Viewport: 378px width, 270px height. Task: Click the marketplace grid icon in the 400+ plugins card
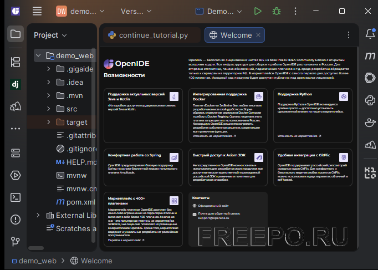(x=174, y=201)
